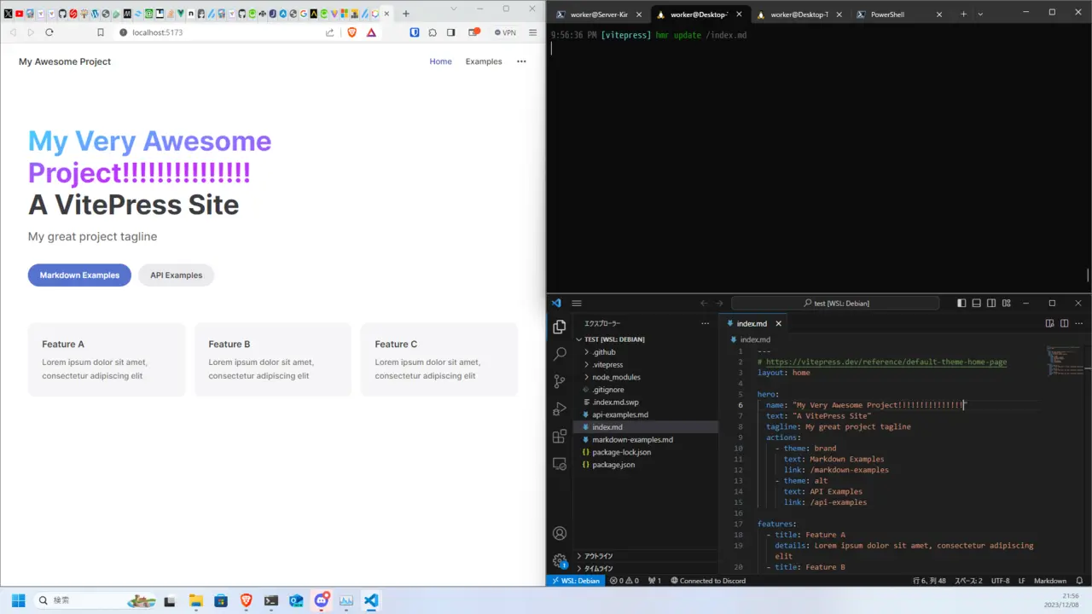This screenshot has width=1092, height=614.
Task: Open Brave extensions puzzle icon
Action: tap(433, 32)
